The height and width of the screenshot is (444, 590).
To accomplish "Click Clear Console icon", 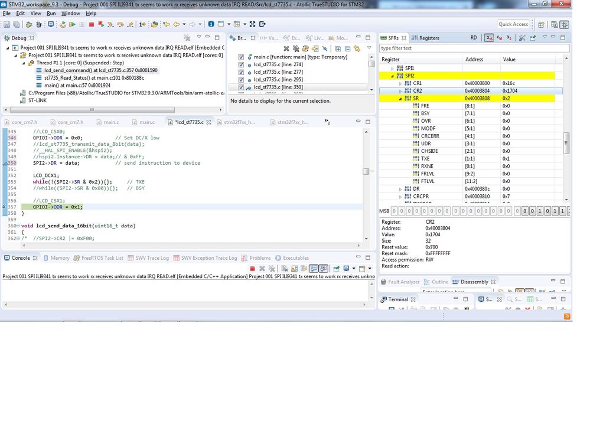I will (x=285, y=268).
